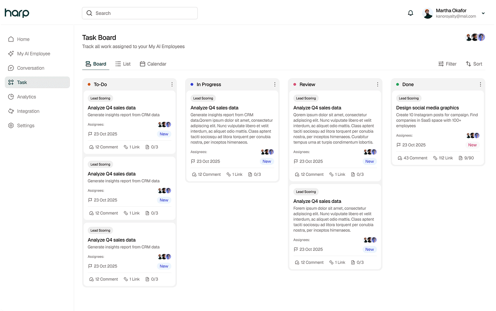Image resolution: width=496 pixels, height=311 pixels.
Task: Click an assignee avatar on the Review card
Action: coord(370,152)
